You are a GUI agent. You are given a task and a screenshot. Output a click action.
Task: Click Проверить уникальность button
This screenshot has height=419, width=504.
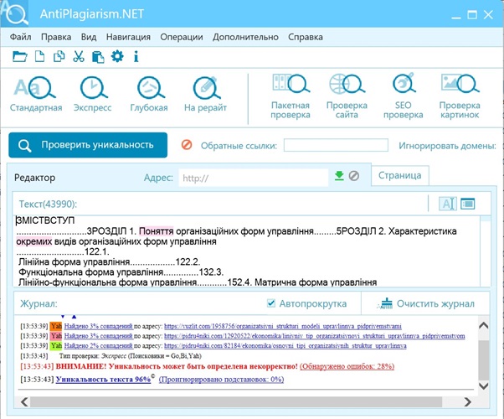click(88, 145)
